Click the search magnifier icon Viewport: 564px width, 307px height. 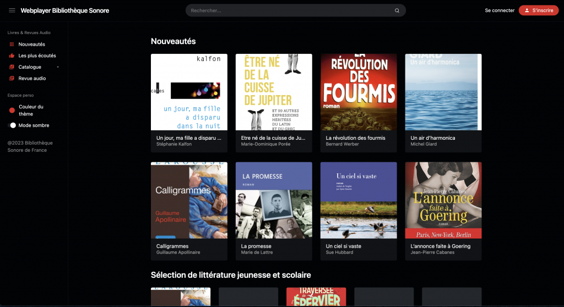click(x=397, y=10)
